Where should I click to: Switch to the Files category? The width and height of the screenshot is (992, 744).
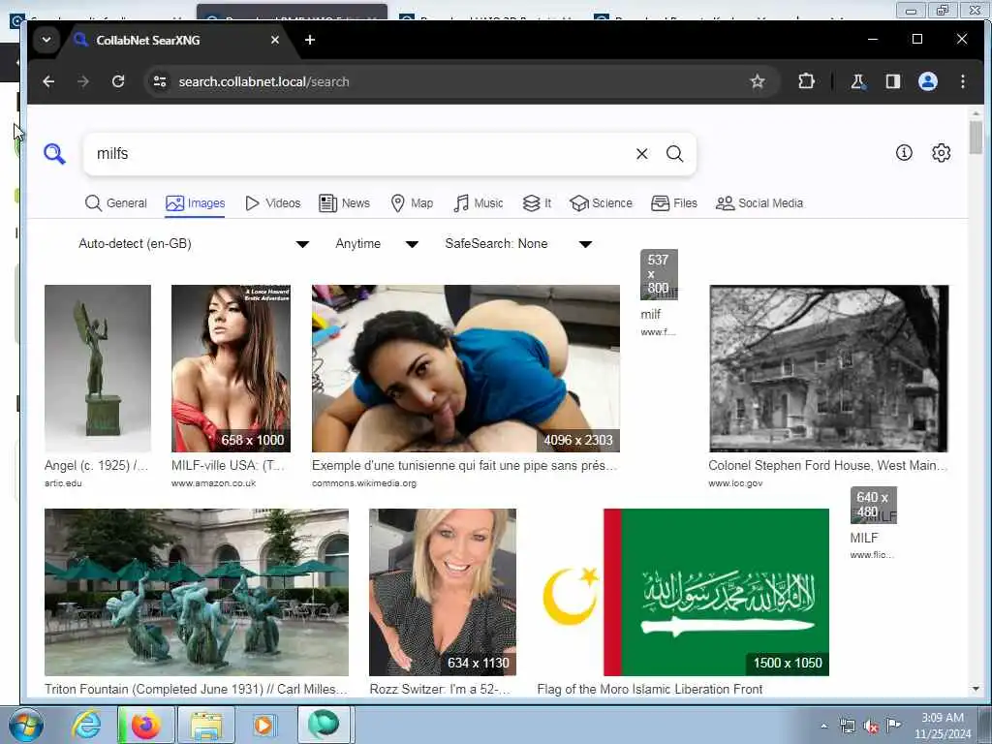[674, 203]
